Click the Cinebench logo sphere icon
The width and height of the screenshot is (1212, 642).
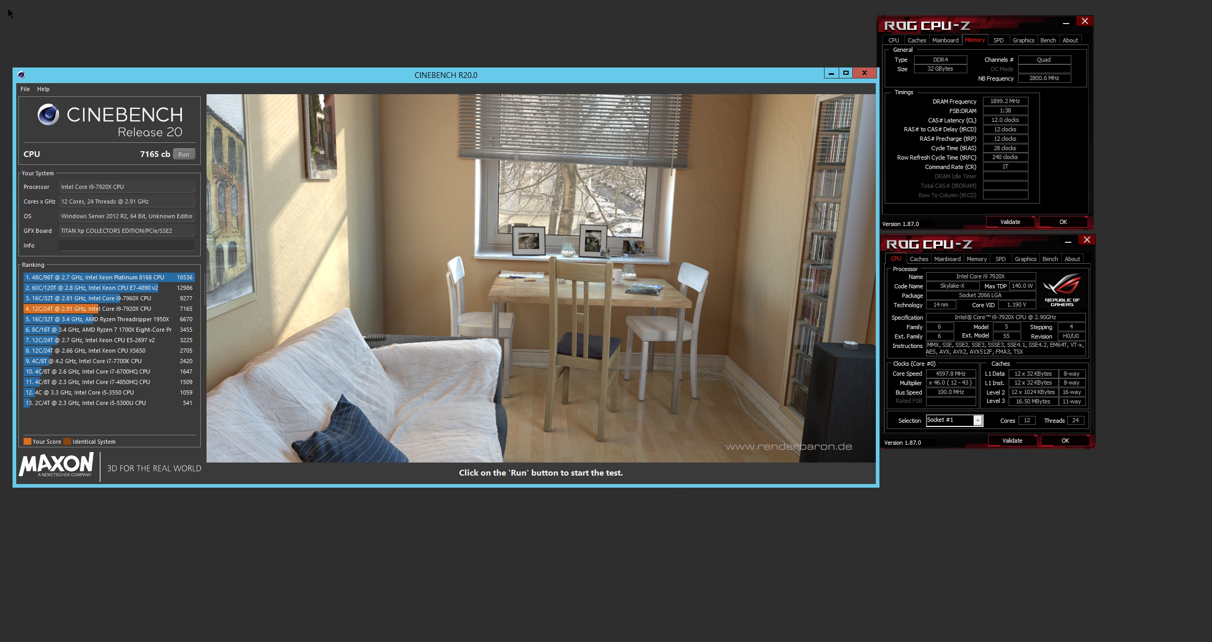pos(49,115)
